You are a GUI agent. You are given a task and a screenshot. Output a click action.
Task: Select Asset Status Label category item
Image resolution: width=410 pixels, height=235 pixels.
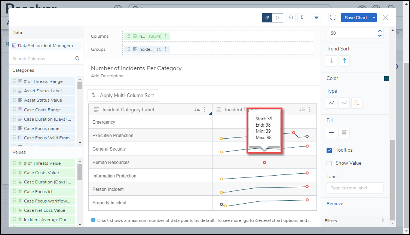tap(43, 91)
